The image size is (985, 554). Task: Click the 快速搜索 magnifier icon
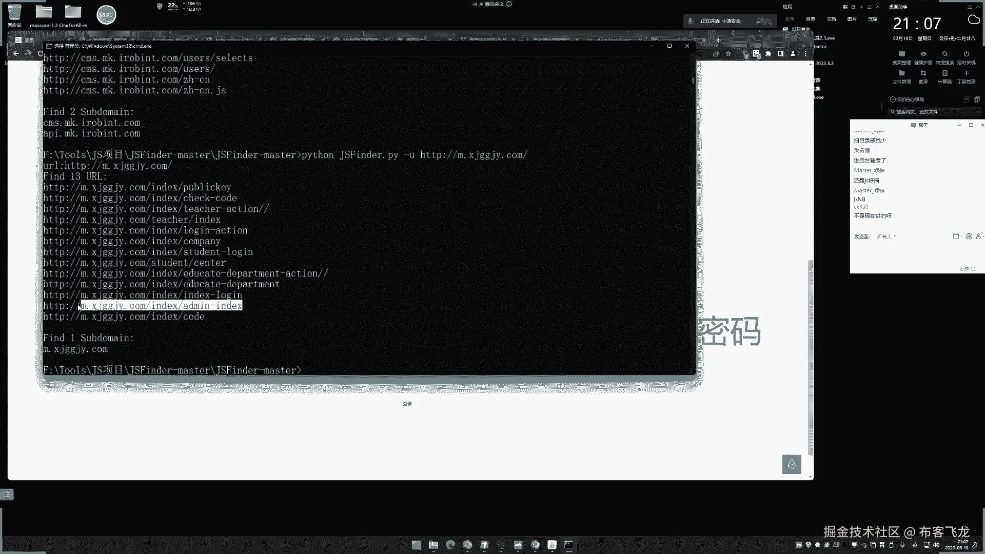(944, 54)
